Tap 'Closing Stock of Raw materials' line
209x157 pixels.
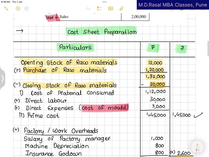(x=69, y=85)
